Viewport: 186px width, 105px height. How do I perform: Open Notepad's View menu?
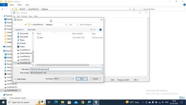[x=30, y=16]
